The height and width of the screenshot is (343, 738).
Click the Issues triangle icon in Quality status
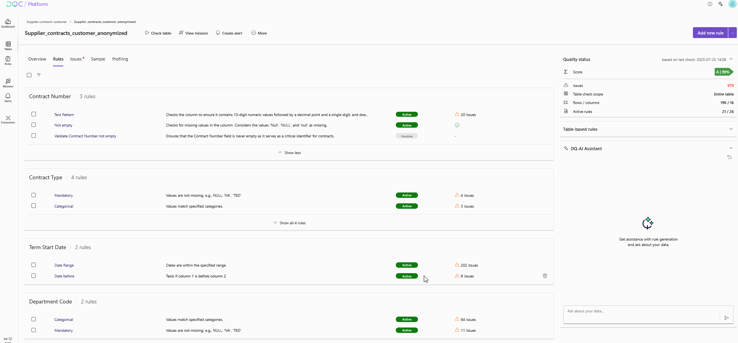[x=566, y=85]
